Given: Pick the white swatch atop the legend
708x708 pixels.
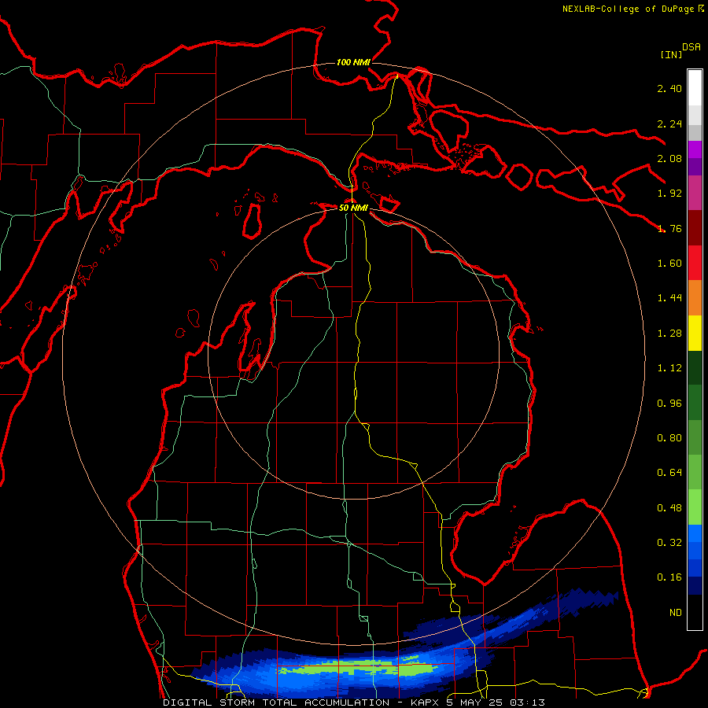Looking at the screenshot, I should 695,87.
